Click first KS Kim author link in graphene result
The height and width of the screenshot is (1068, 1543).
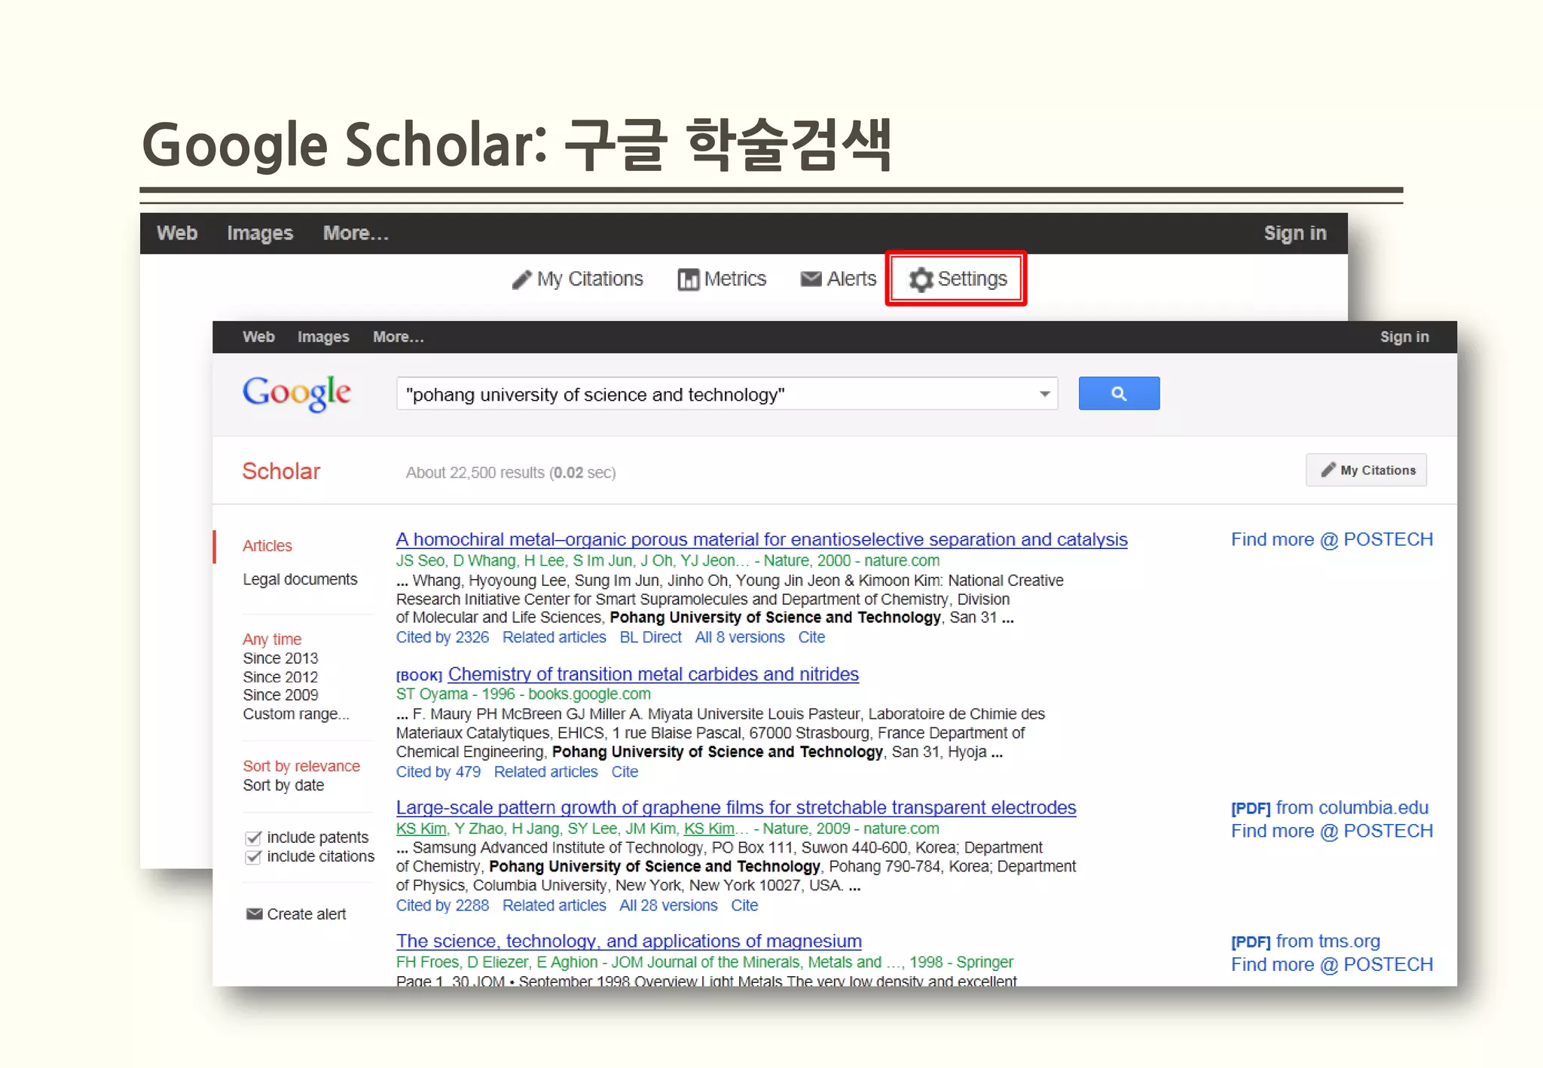[421, 828]
